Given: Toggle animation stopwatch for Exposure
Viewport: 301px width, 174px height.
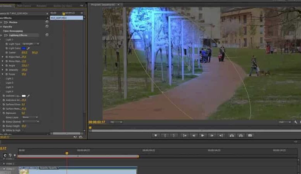Looking at the screenshot, I should point(4,113).
